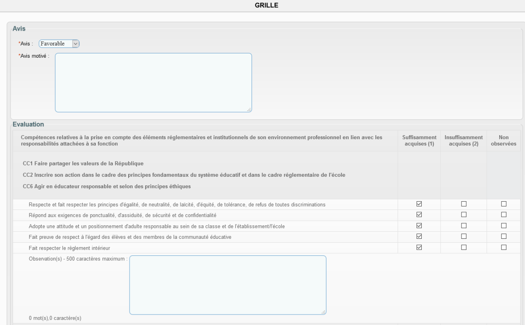Uncheck 'Suffisamment acquises' for the adulte responsable row

coord(419,226)
